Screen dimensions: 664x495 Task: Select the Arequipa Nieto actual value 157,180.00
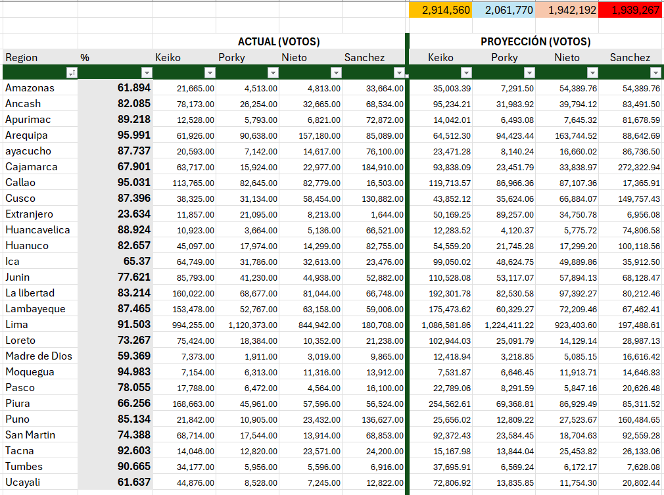pyautogui.click(x=310, y=135)
